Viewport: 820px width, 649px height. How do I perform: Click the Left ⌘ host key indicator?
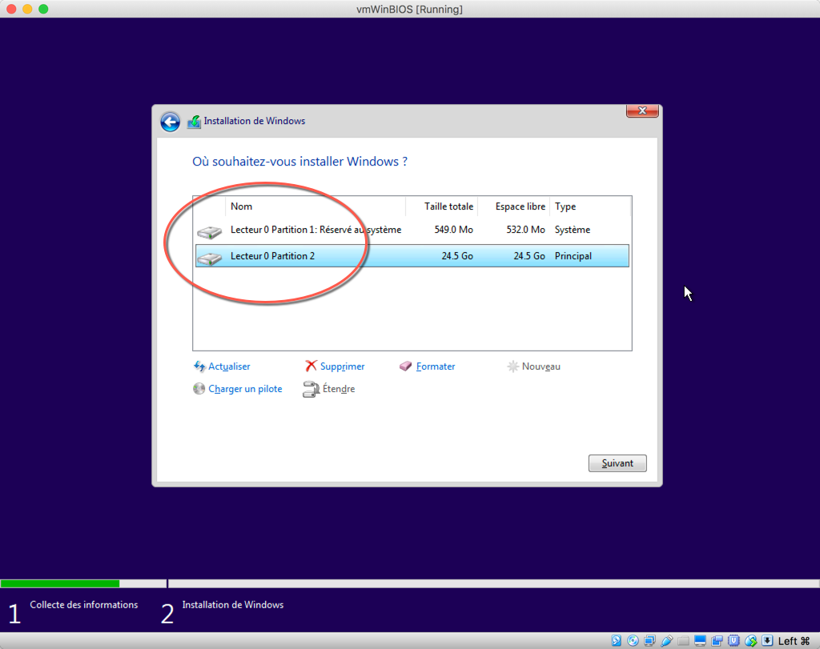[x=794, y=641]
